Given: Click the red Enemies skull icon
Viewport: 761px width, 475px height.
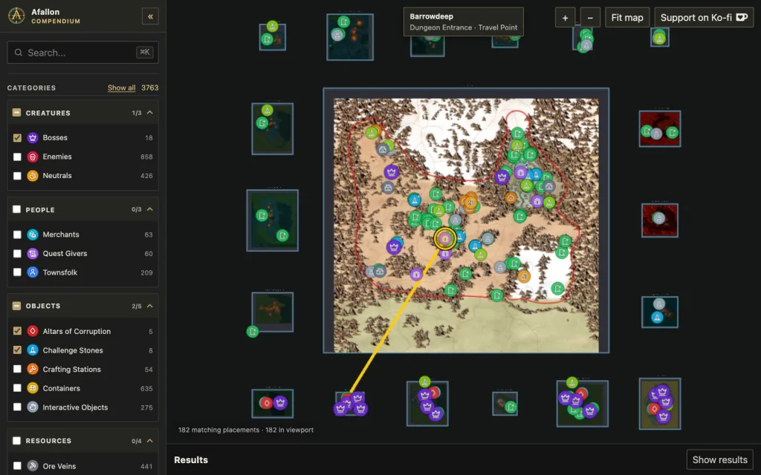Looking at the screenshot, I should click(x=33, y=157).
